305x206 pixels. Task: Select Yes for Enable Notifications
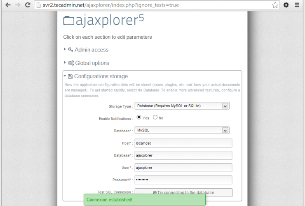pyautogui.click(x=139, y=117)
